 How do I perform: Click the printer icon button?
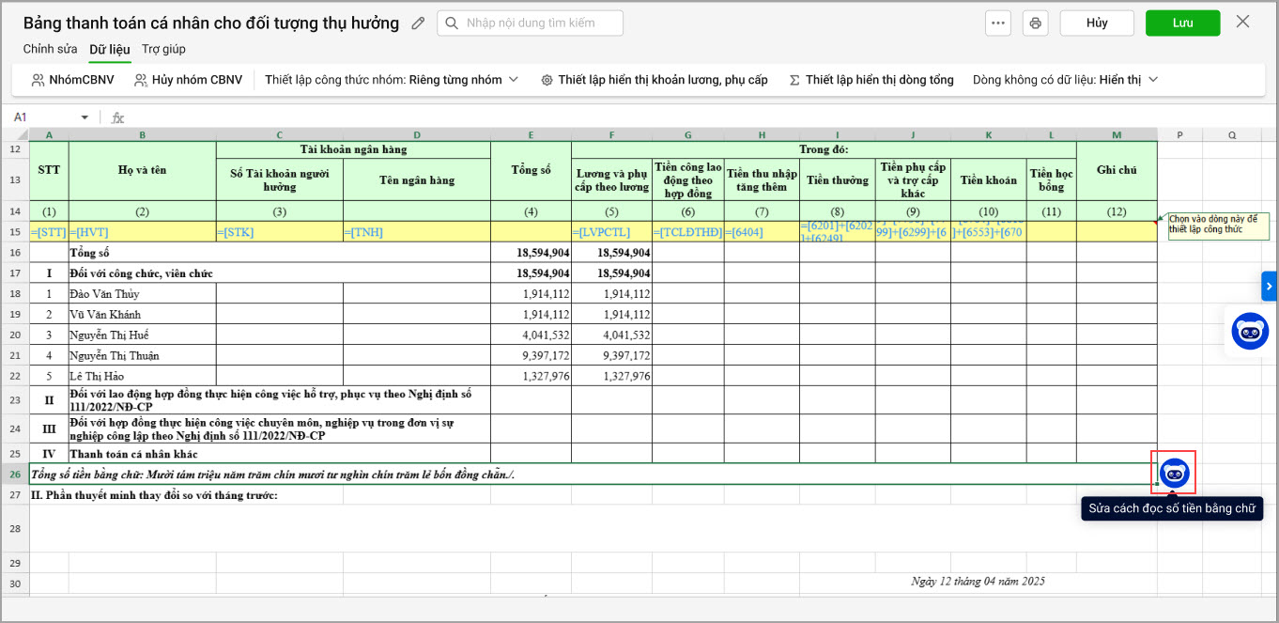tap(1036, 23)
